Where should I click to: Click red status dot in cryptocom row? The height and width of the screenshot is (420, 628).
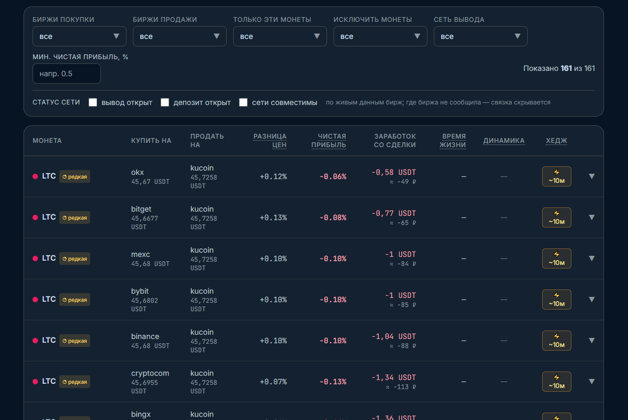point(35,382)
